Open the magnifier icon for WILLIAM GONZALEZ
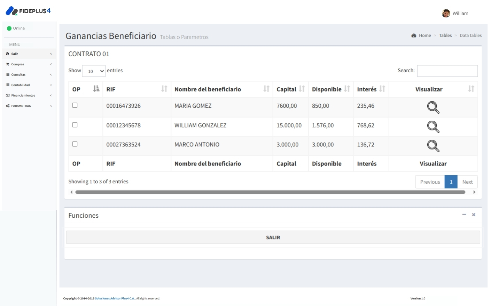 (x=433, y=127)
